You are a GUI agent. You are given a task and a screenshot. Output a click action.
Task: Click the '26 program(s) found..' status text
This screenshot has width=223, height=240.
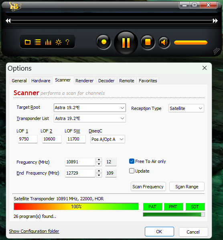35,216
